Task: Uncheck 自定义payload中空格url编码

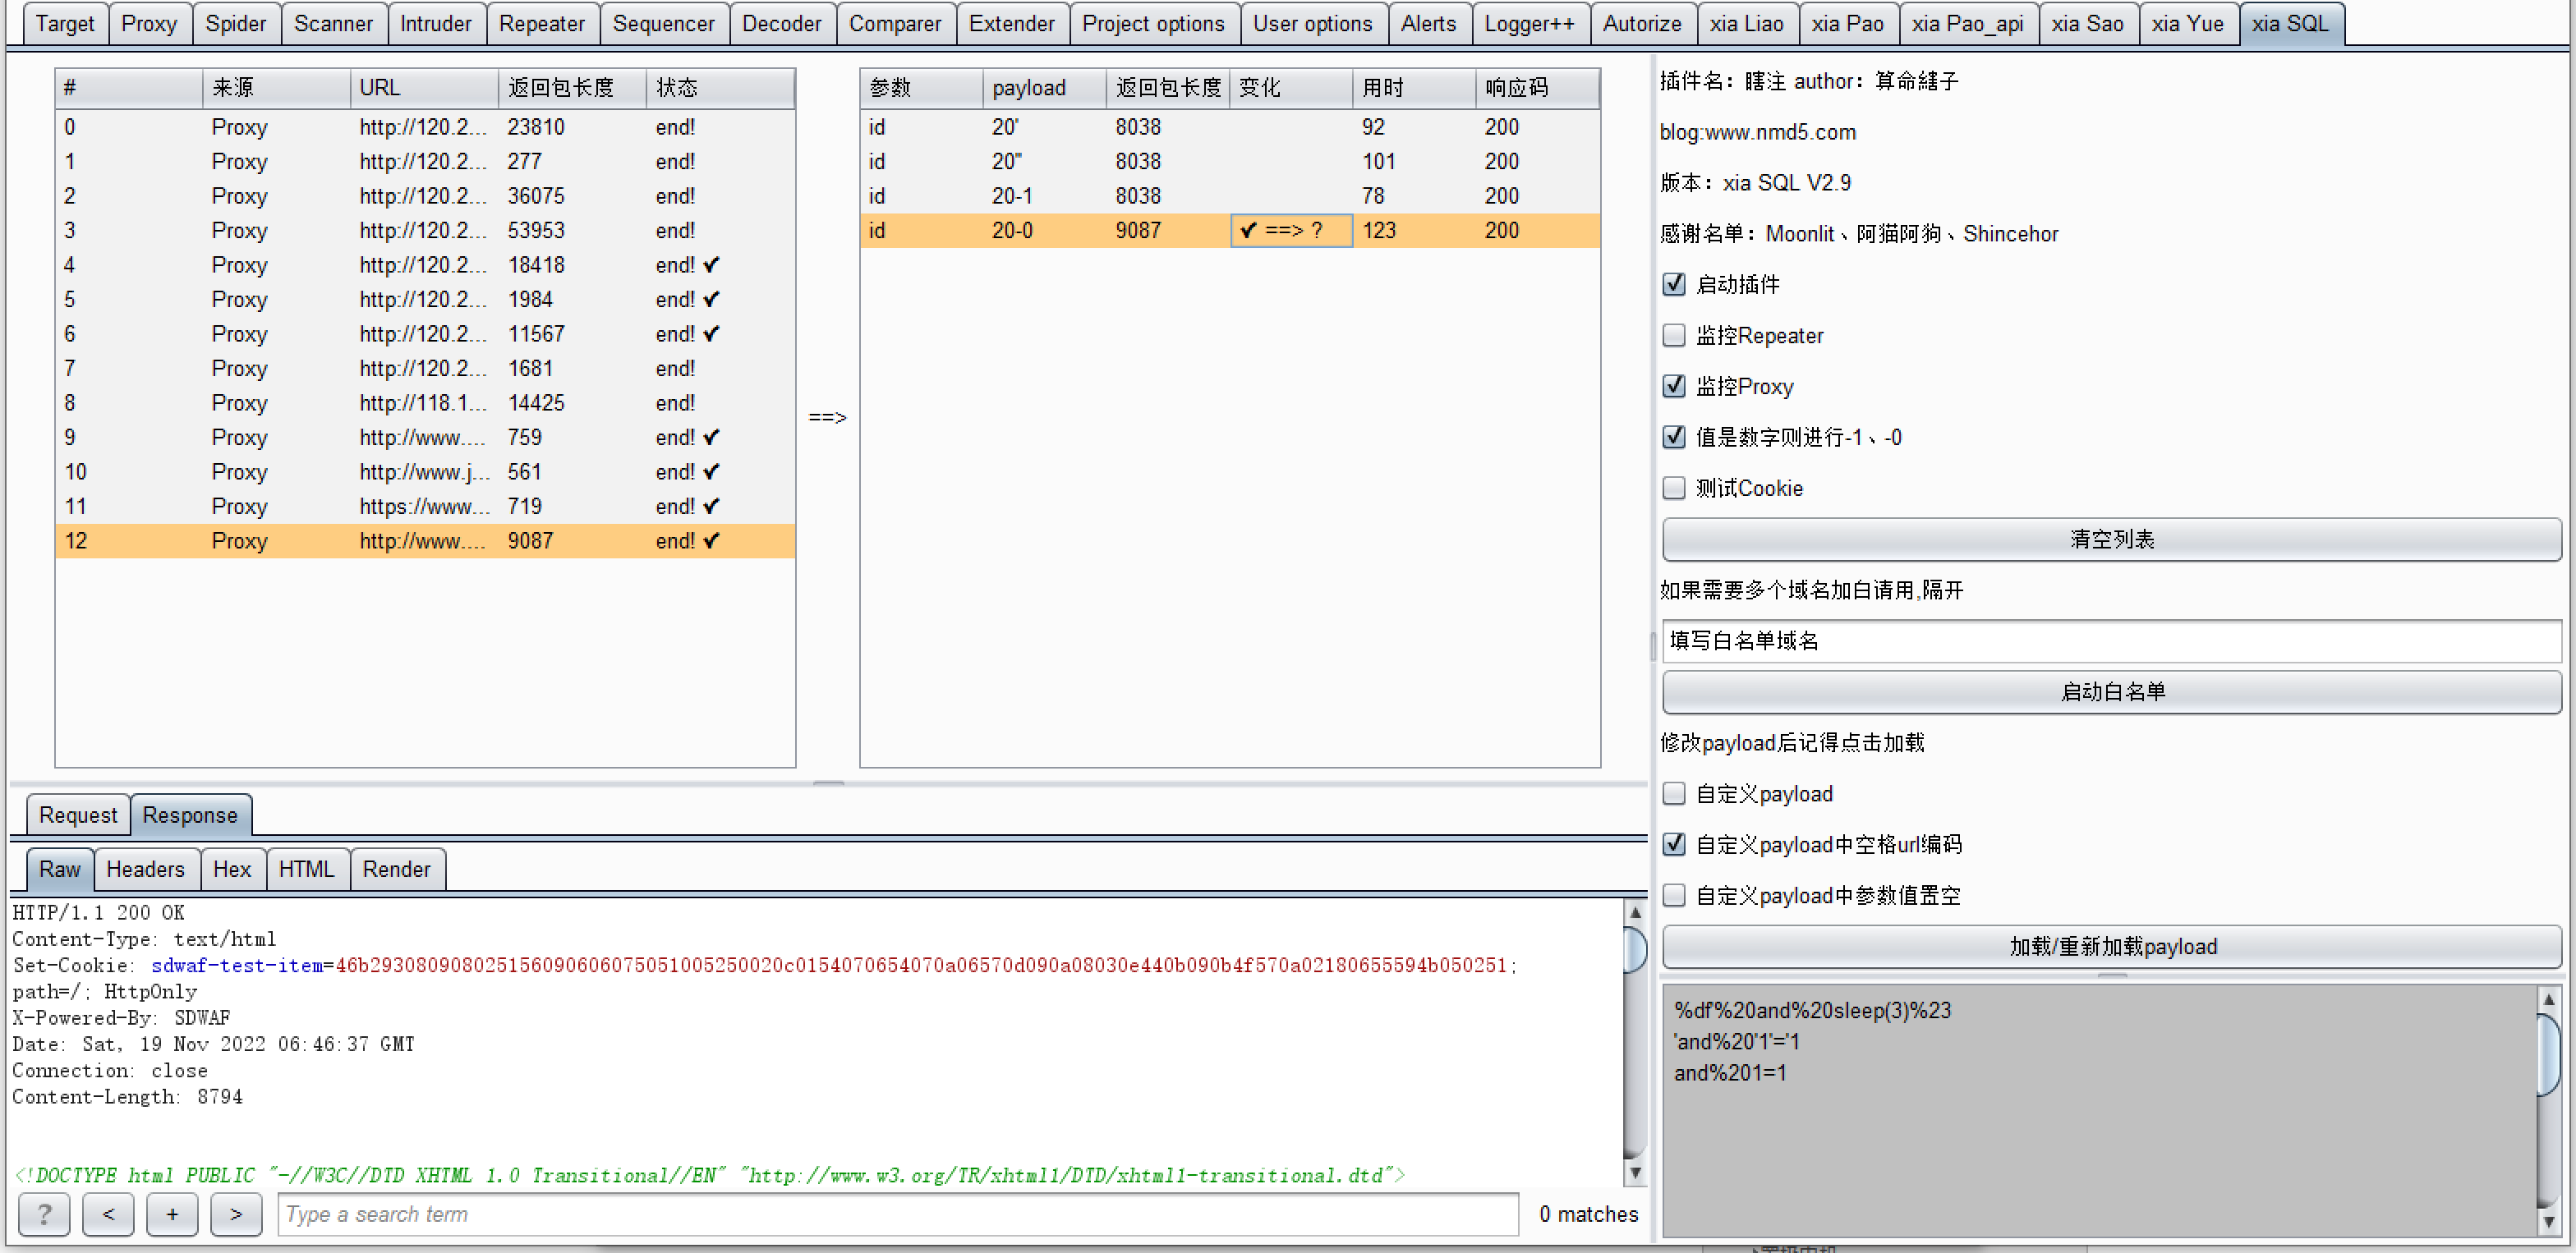Action: click(1674, 844)
